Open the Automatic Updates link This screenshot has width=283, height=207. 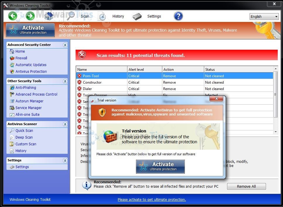coord(31,65)
